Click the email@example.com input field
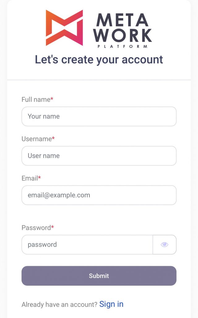Viewport: 198px width, 318px height. (x=99, y=195)
